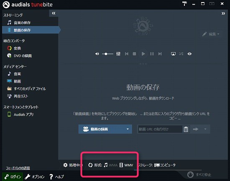The height and width of the screenshot is (181, 230).
Task: Click the paint roller theme icon
Action: [184, 3]
